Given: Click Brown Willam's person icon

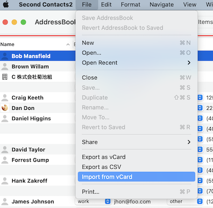Looking at the screenshot, I should tap(5, 66).
